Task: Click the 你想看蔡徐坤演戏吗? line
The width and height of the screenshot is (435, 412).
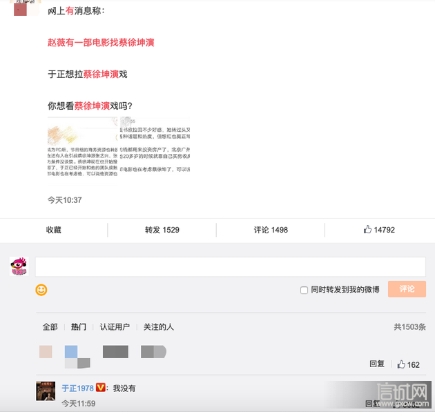Action: (x=90, y=106)
